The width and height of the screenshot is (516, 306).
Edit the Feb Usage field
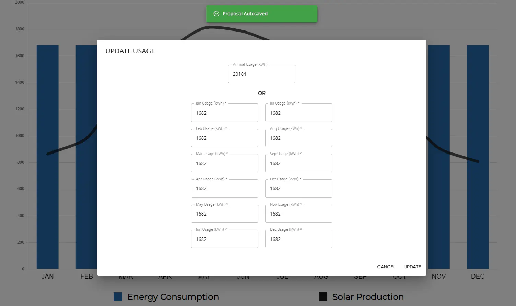coord(224,138)
